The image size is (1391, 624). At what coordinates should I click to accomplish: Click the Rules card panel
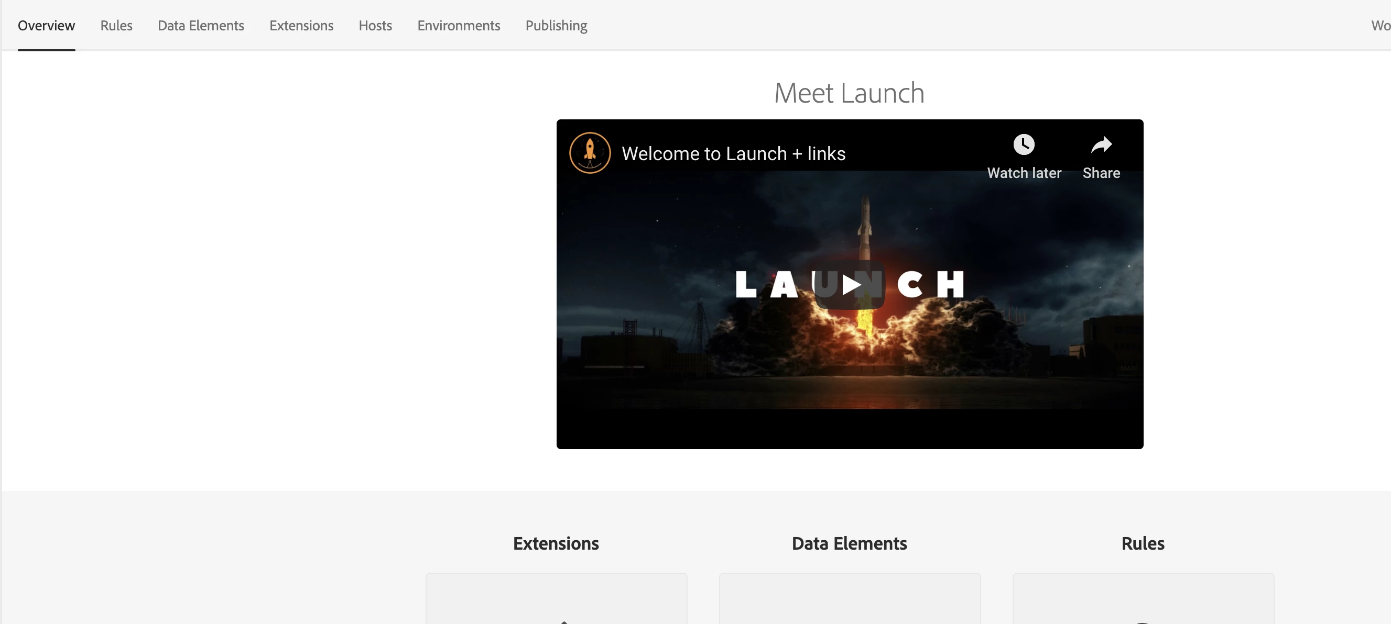(1143, 599)
